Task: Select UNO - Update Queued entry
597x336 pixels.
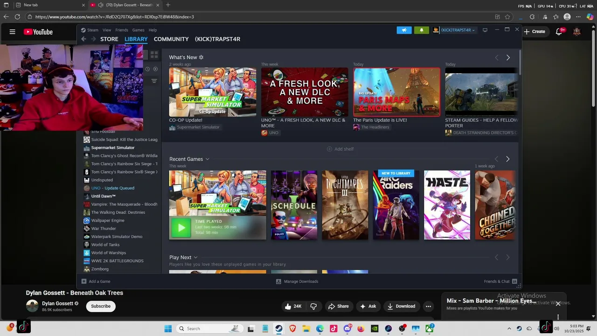Action: tap(112, 188)
